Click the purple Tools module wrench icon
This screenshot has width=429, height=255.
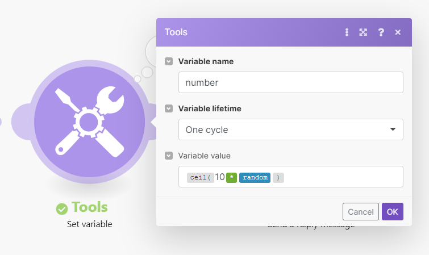pos(89,122)
